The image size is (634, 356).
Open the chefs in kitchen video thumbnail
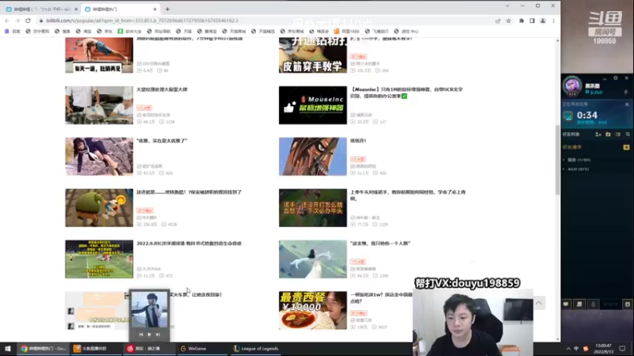click(99, 105)
